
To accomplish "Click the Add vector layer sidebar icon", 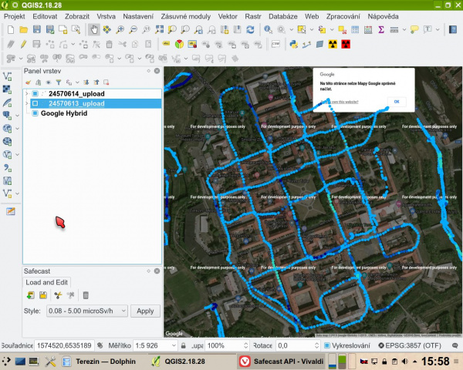I will point(8,76).
